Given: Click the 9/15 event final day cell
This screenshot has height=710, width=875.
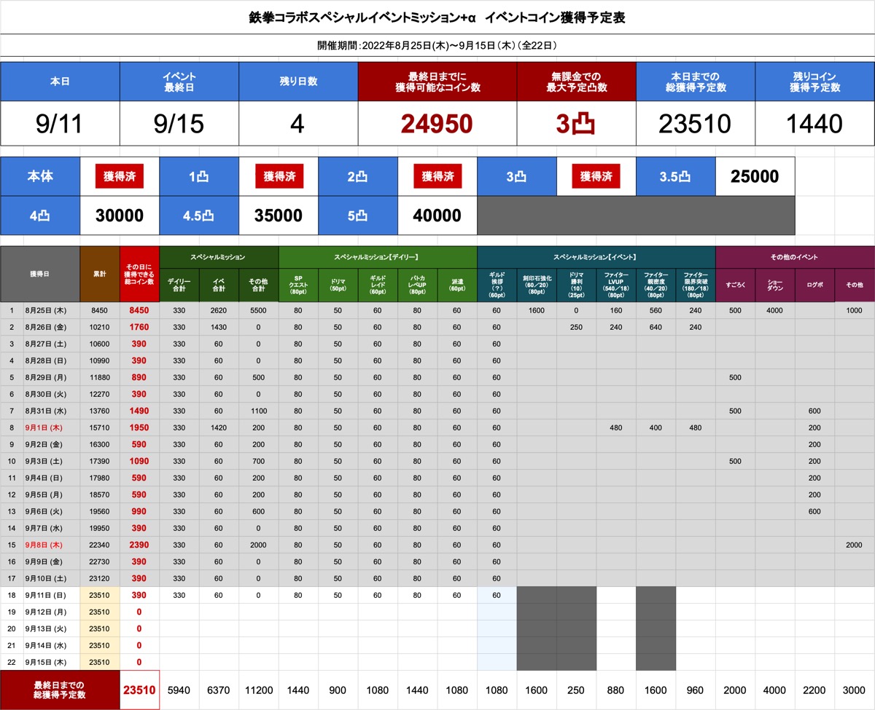Looking at the screenshot, I should click(x=179, y=123).
